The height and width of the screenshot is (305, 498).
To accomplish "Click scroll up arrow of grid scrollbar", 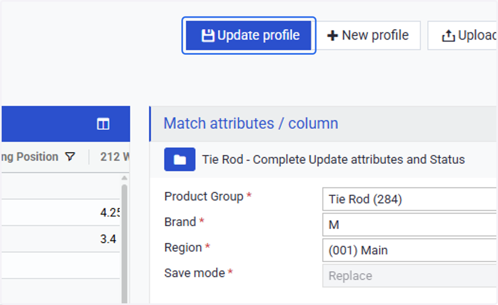I will 124,178.
